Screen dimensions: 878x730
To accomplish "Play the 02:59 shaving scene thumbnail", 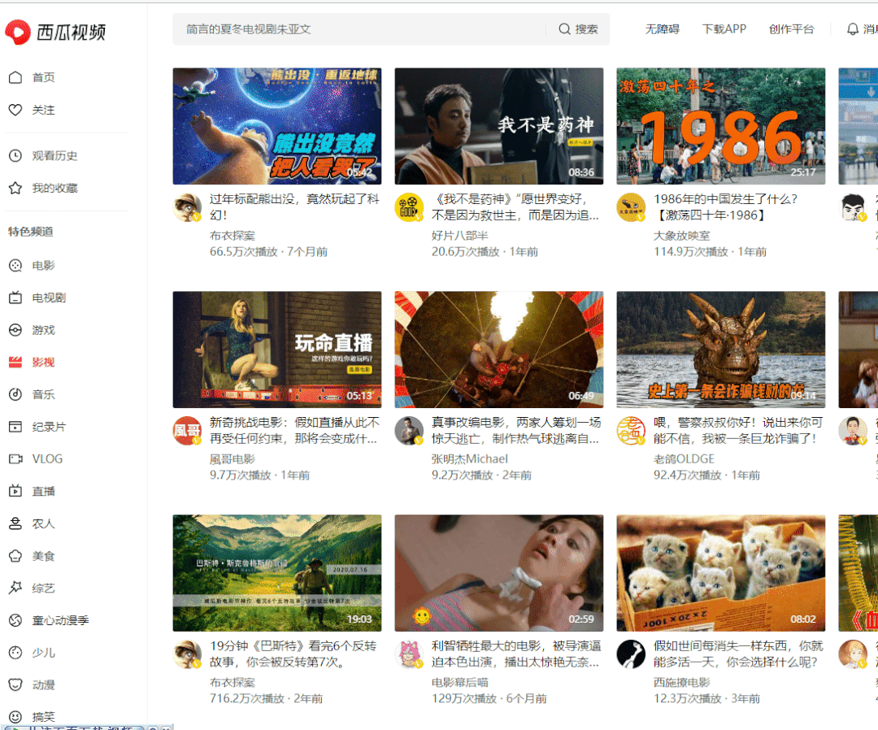I will click(499, 573).
